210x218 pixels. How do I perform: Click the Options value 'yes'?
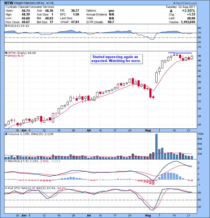(111, 11)
